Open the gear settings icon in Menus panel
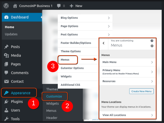Screen dimensions: 164x123 (152, 46)
